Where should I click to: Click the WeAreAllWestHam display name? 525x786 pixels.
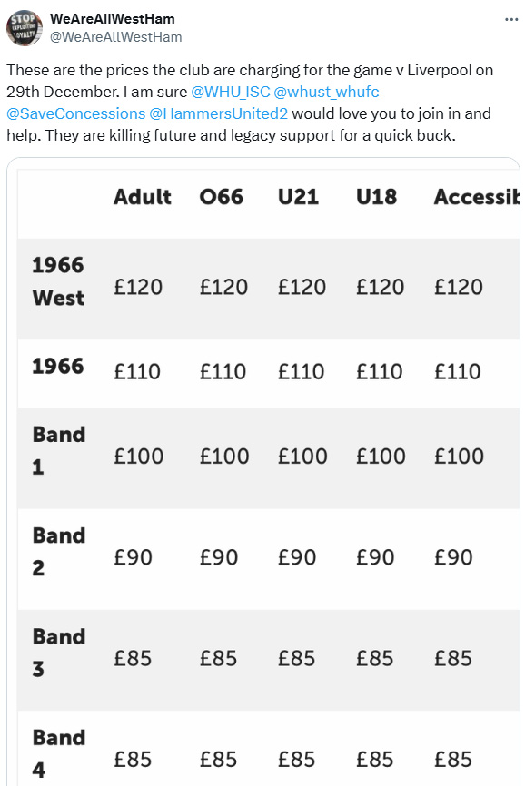113,19
